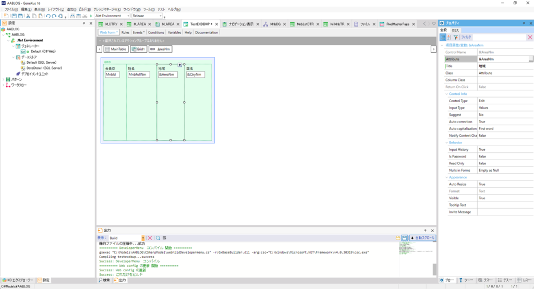This screenshot has height=289, width=534.
Task: Open the tab list dropdown arrow
Action: 433,24
